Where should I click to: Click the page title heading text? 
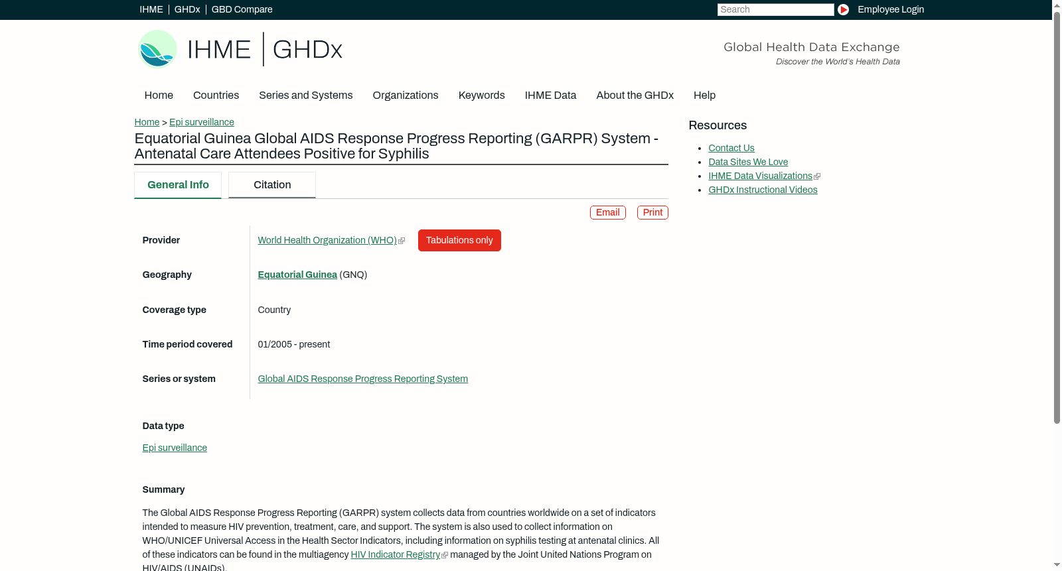396,146
